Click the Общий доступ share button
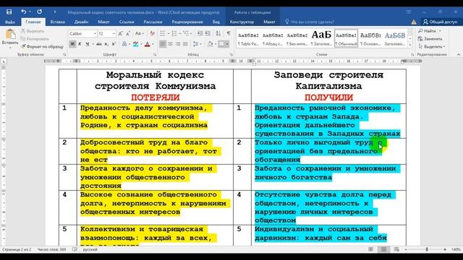Viewport: 463px width, 260px height. 441,22
